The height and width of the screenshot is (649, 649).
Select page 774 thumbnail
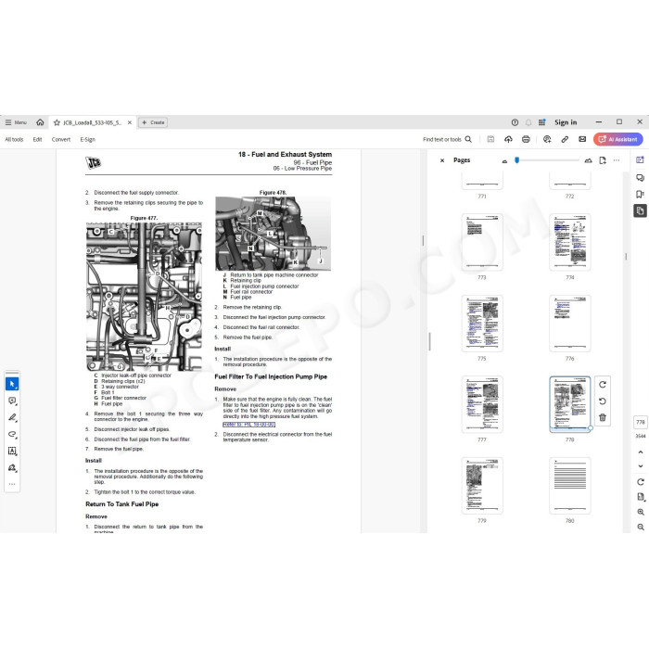click(x=570, y=242)
